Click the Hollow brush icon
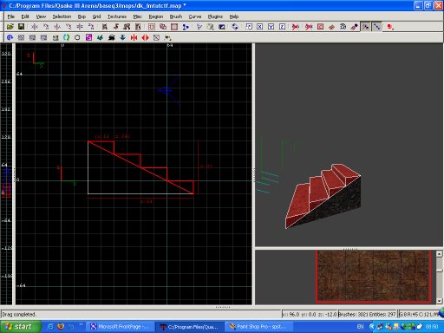444x333 pixels. point(174,27)
